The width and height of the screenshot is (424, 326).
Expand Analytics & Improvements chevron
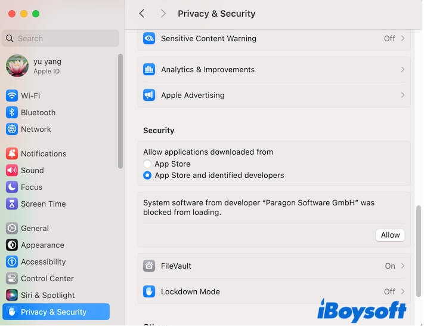point(403,70)
